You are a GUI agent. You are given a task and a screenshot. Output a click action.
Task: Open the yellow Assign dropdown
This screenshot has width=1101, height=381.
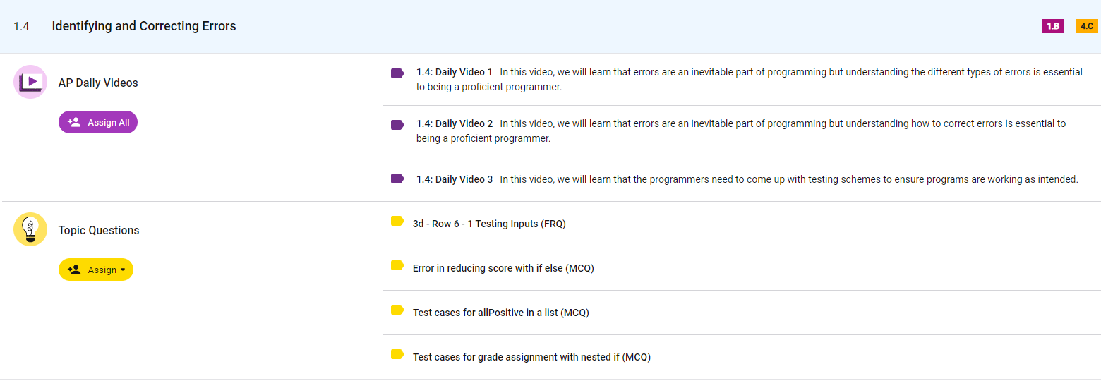96,270
